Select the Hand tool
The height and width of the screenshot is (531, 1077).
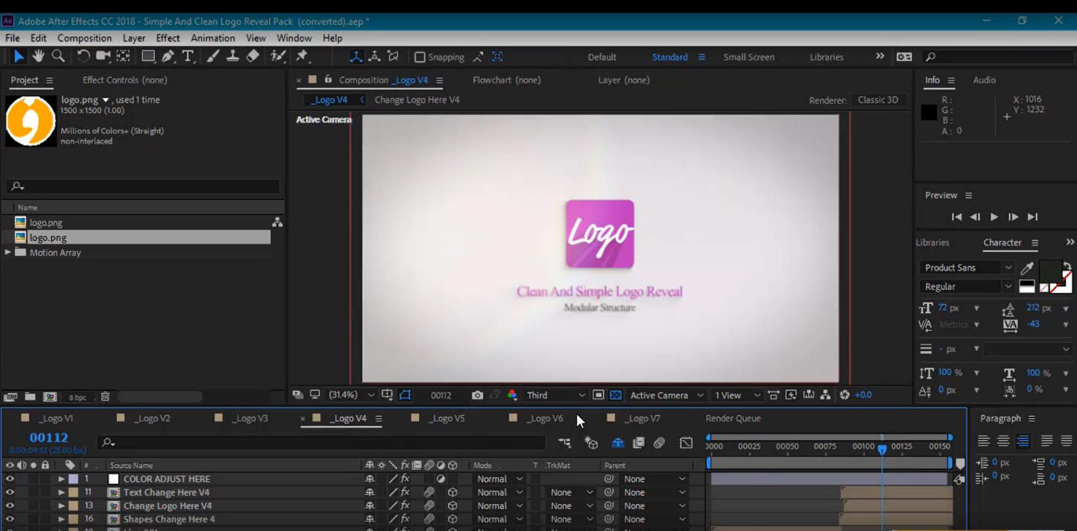[x=38, y=57]
